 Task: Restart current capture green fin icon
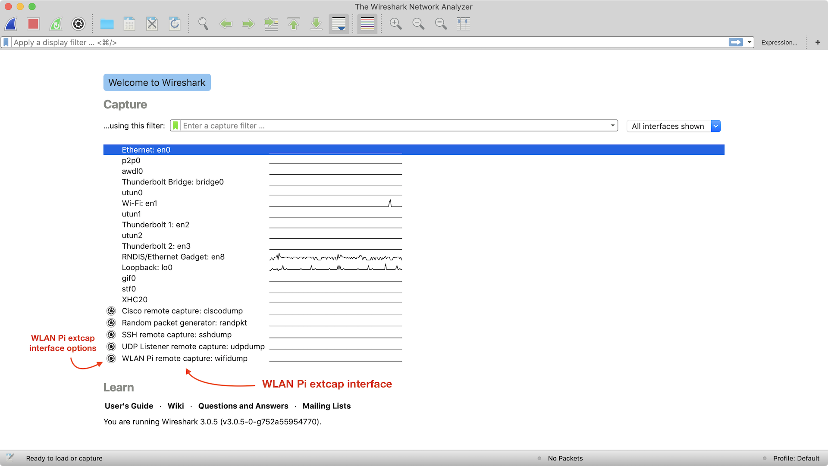pos(56,24)
